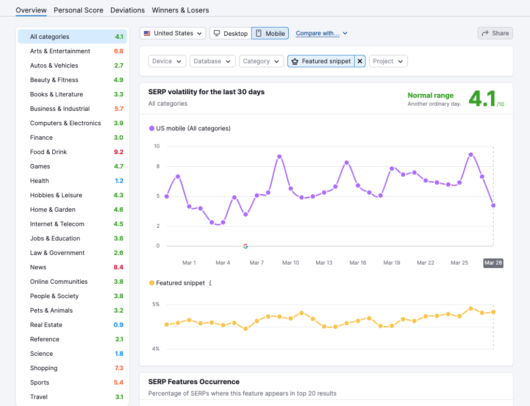The width and height of the screenshot is (530, 406).
Task: Open the Project filter dropdown
Action: [388, 61]
